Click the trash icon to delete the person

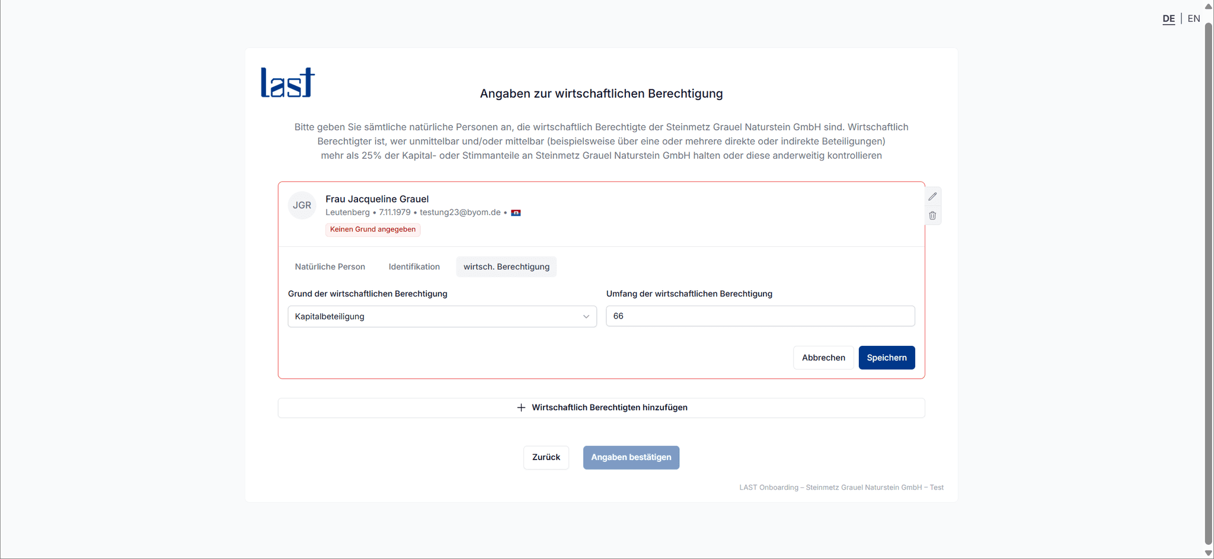point(932,215)
